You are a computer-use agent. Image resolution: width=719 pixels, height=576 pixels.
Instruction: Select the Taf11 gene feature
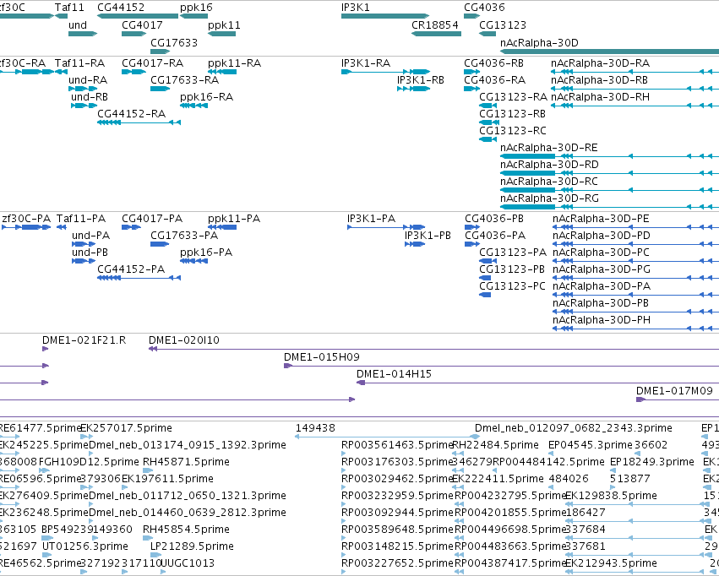61,16
